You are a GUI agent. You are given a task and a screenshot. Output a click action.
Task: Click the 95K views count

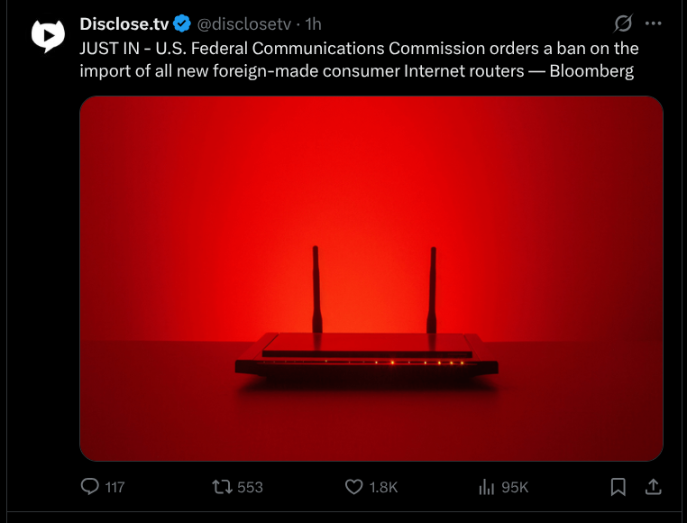point(515,487)
